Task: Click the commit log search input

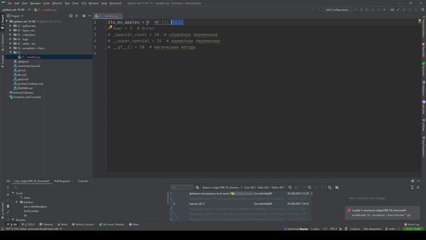Action: (182, 187)
